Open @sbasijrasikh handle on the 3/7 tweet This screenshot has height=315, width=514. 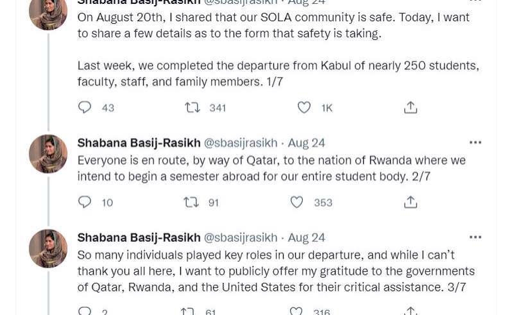[241, 237]
